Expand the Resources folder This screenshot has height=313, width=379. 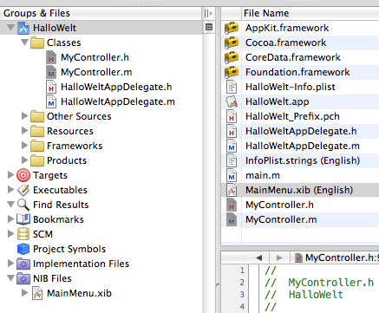25,131
